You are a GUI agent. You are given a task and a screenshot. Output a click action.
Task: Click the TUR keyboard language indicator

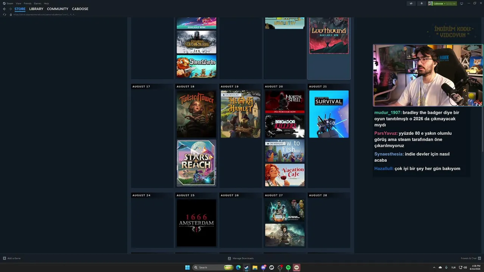[453, 267]
